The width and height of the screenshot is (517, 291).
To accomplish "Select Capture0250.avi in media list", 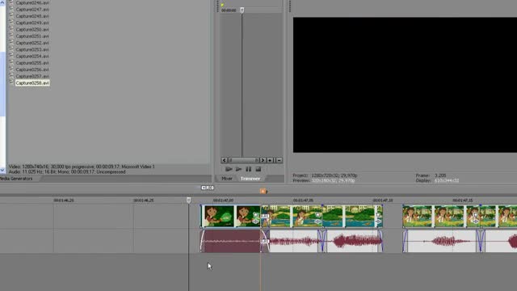I will [32, 29].
